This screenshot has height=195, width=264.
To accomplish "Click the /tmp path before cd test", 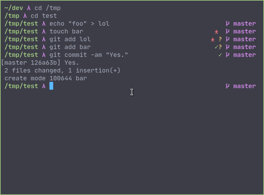I will (12, 16).
